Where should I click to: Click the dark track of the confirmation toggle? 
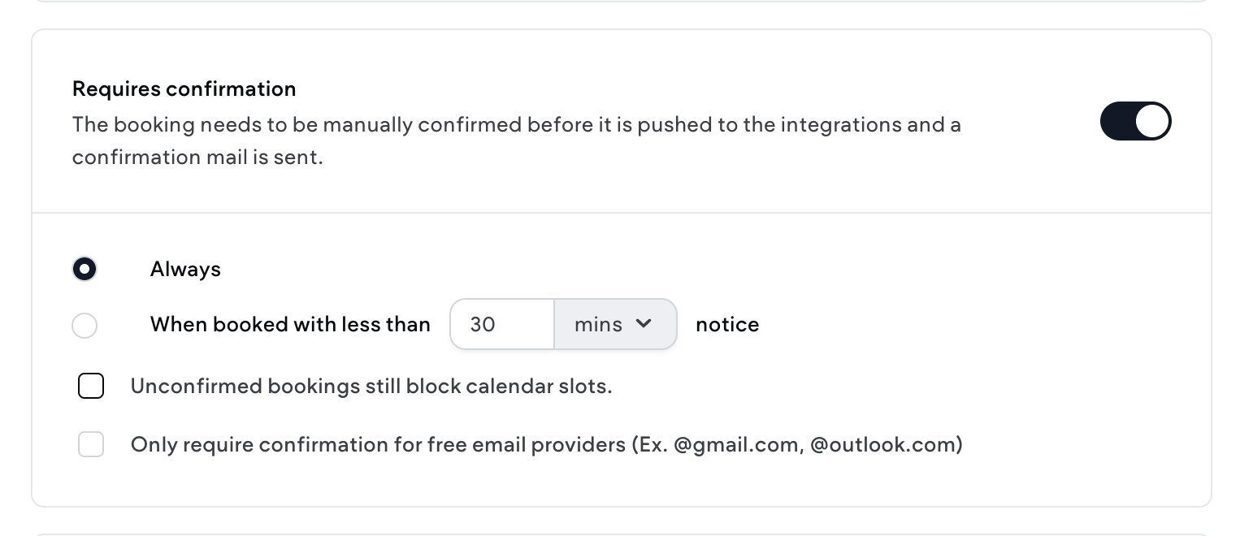[1116, 121]
